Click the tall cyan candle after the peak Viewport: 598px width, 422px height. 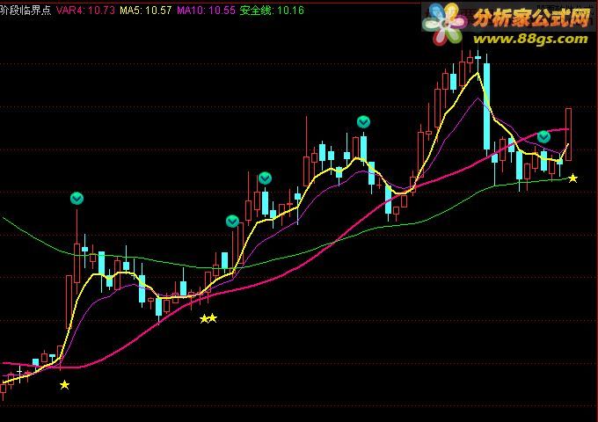click(486, 106)
